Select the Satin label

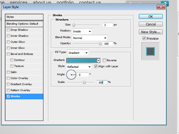14,72
